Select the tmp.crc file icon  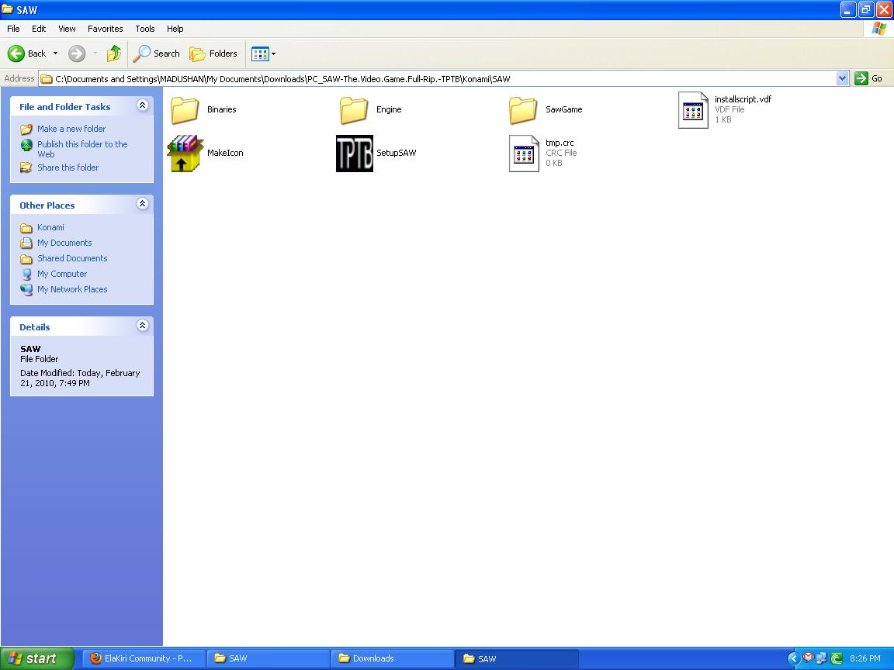tap(524, 154)
